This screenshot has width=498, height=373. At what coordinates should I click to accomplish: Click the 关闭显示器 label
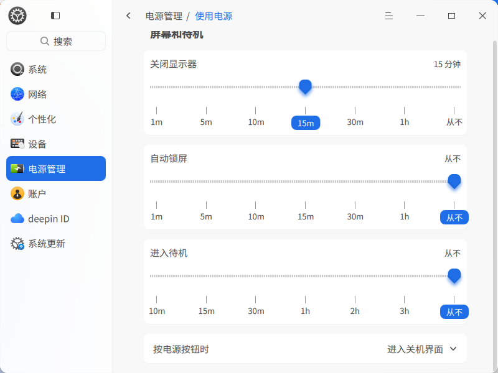[x=174, y=65]
